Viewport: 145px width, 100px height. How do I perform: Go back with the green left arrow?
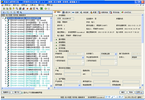pyautogui.click(x=46, y=9)
